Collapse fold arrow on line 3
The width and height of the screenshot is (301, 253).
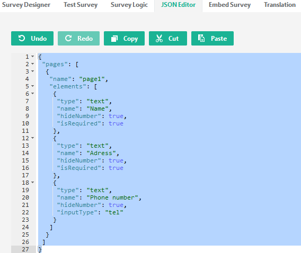click(33, 71)
